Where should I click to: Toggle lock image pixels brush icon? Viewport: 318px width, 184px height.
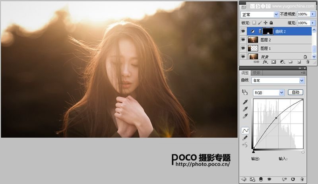tap(260, 23)
